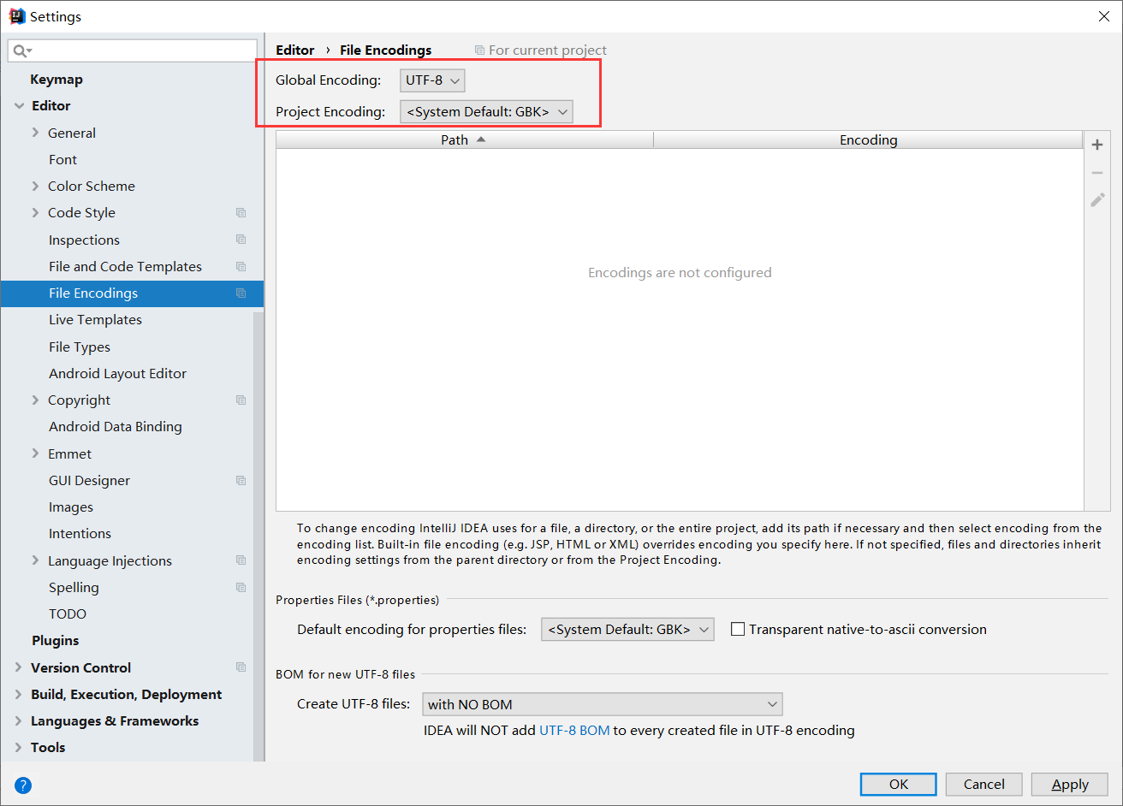Open Default encoding for properties files dropdown
The width and height of the screenshot is (1123, 806).
click(x=627, y=630)
